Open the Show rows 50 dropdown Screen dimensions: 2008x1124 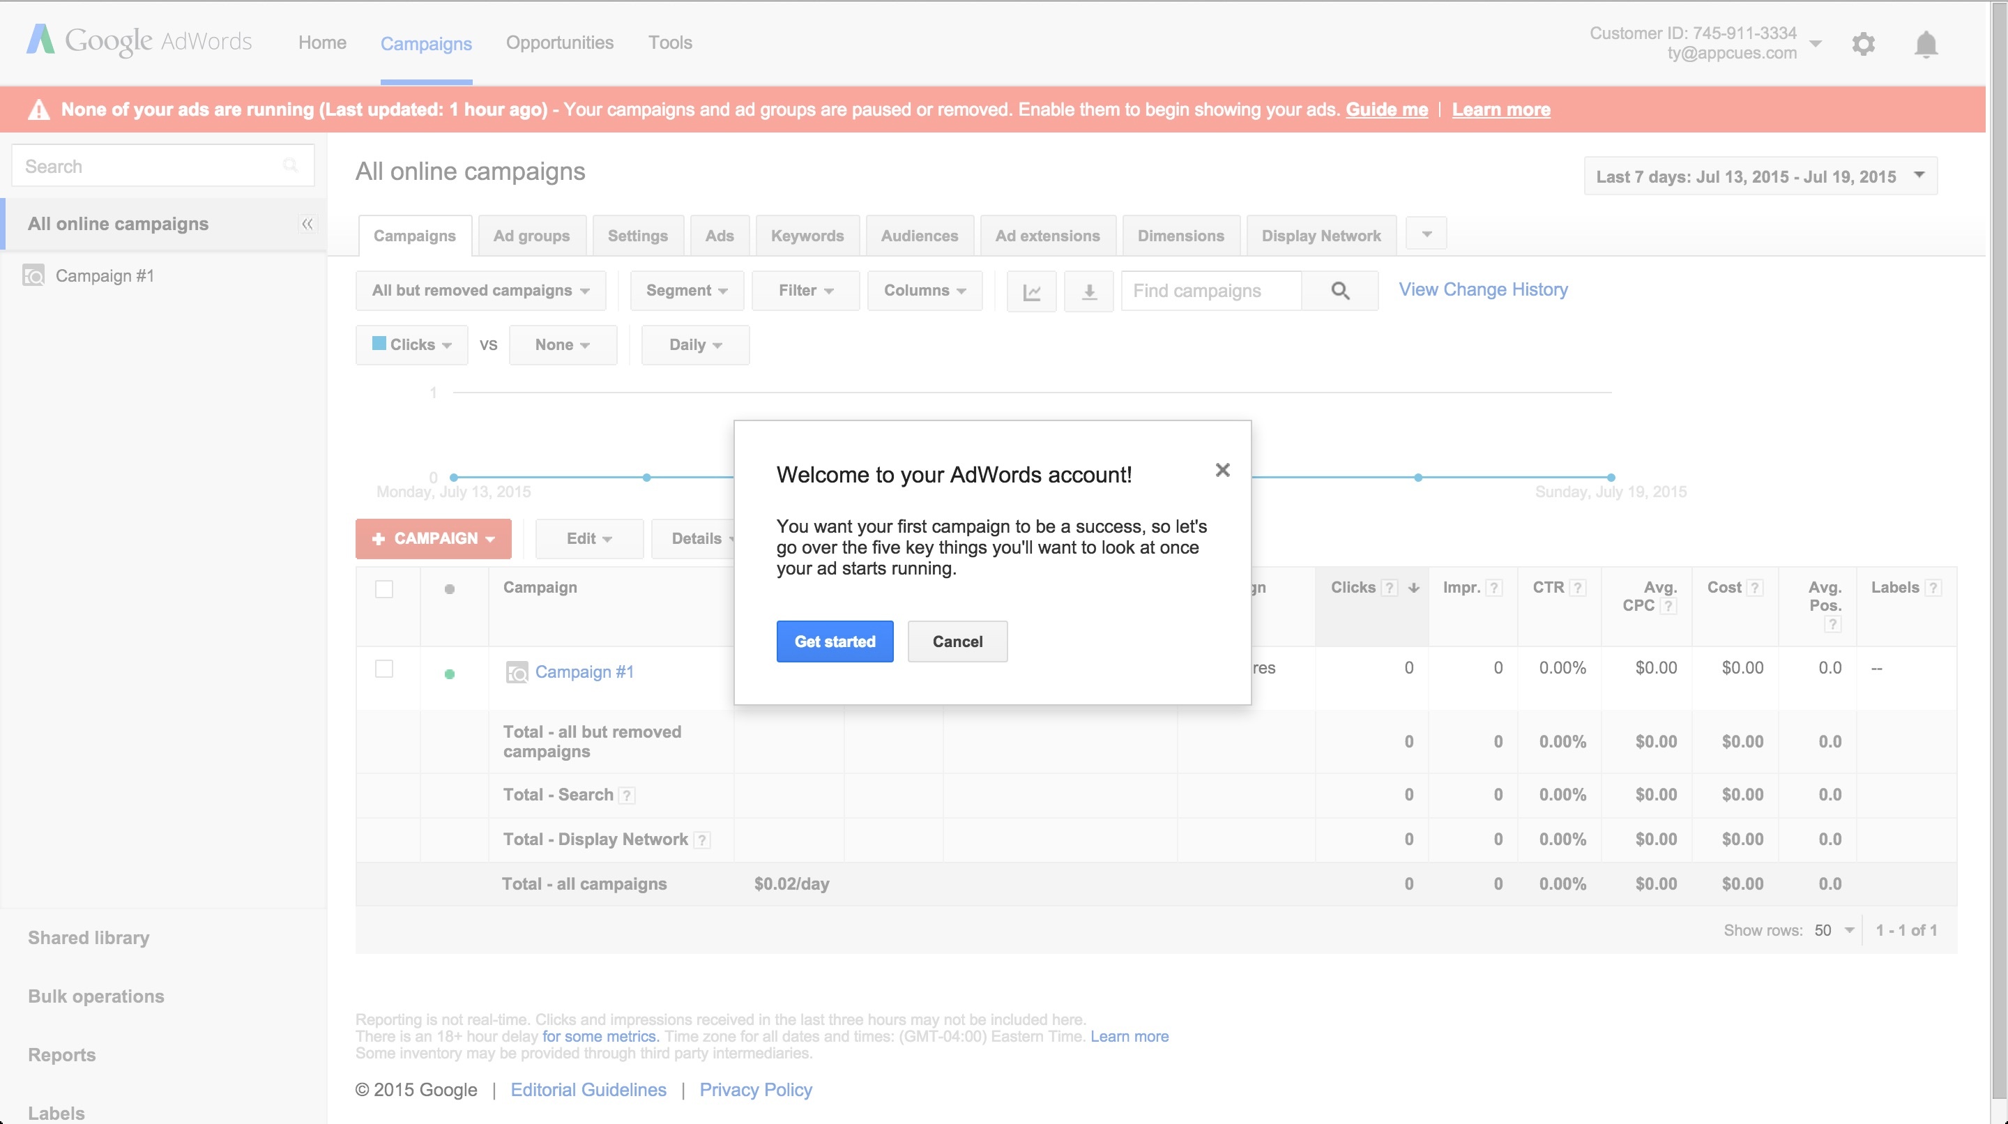(1834, 930)
